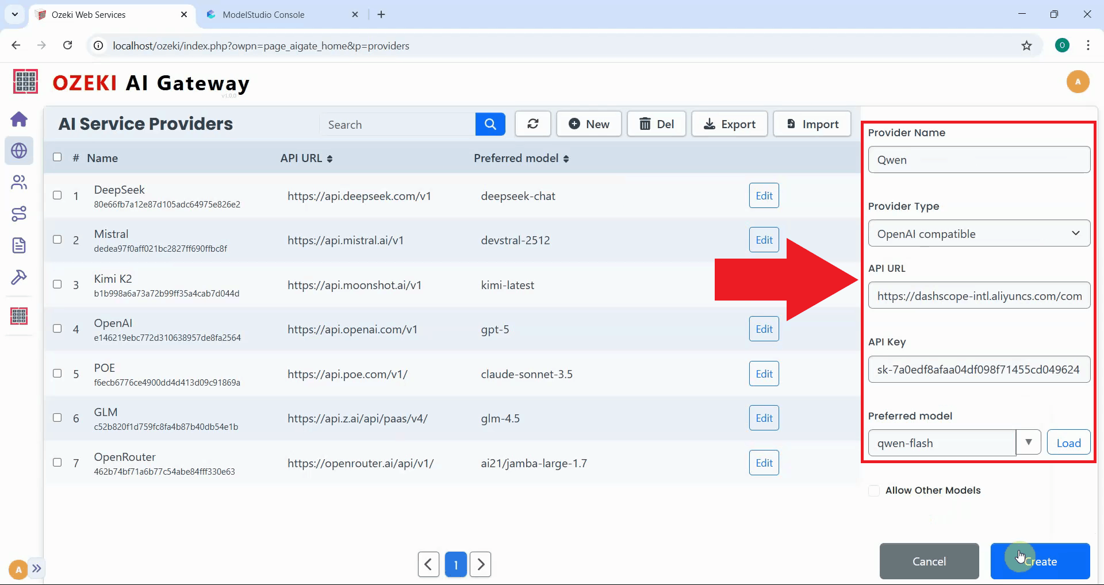Screen dimensions: 1104x585
Task: Expand the Preferred model dropdown arrow
Action: click(1028, 442)
